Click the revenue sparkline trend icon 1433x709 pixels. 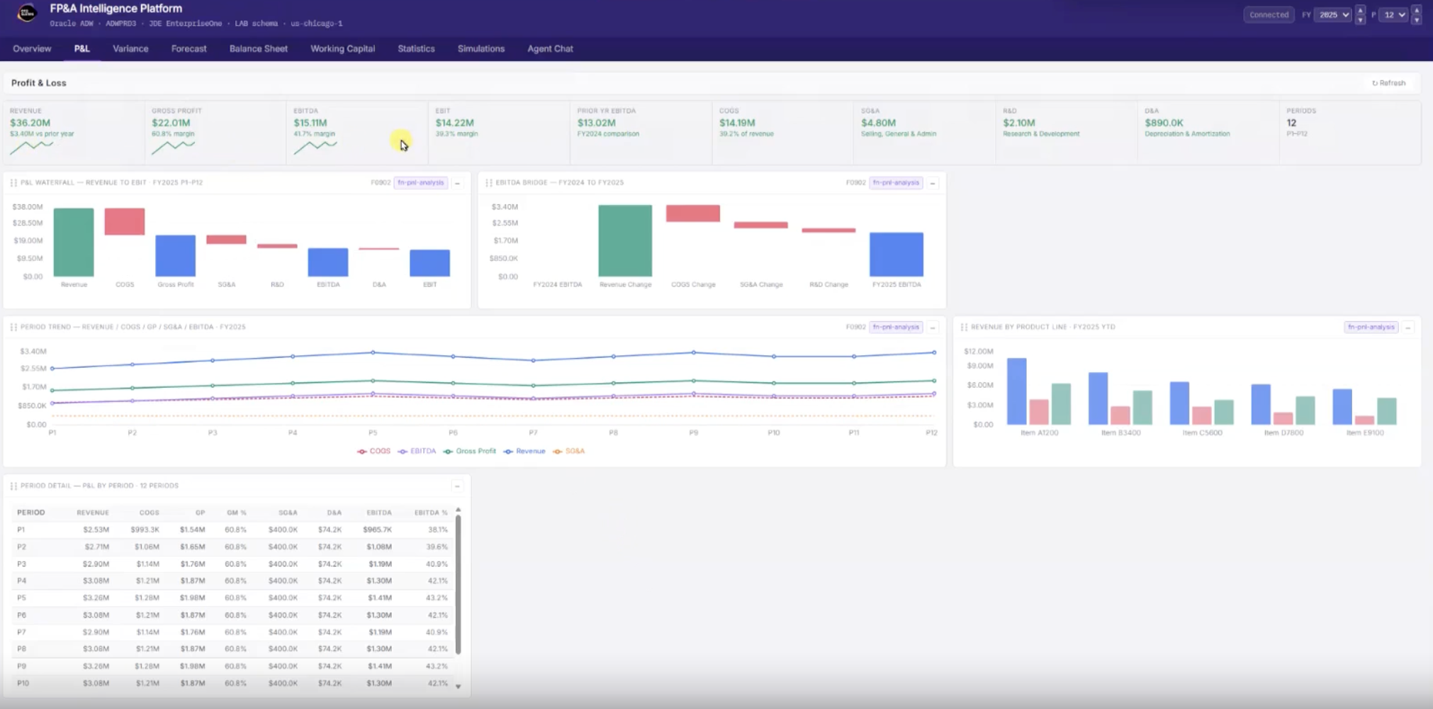[x=31, y=147]
